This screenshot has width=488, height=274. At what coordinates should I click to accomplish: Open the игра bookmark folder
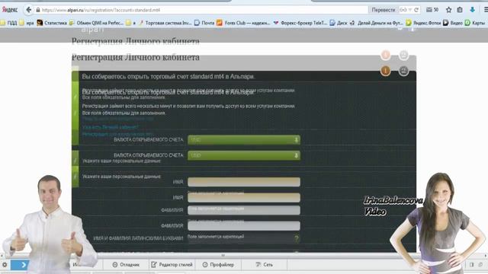(x=27, y=23)
